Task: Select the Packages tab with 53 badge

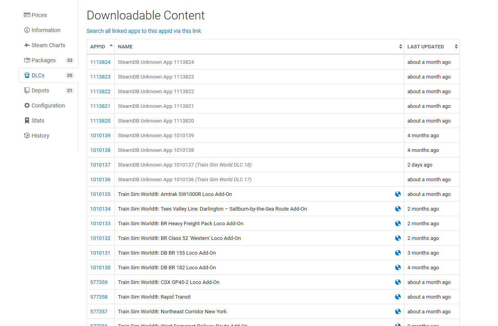Action: (44, 60)
